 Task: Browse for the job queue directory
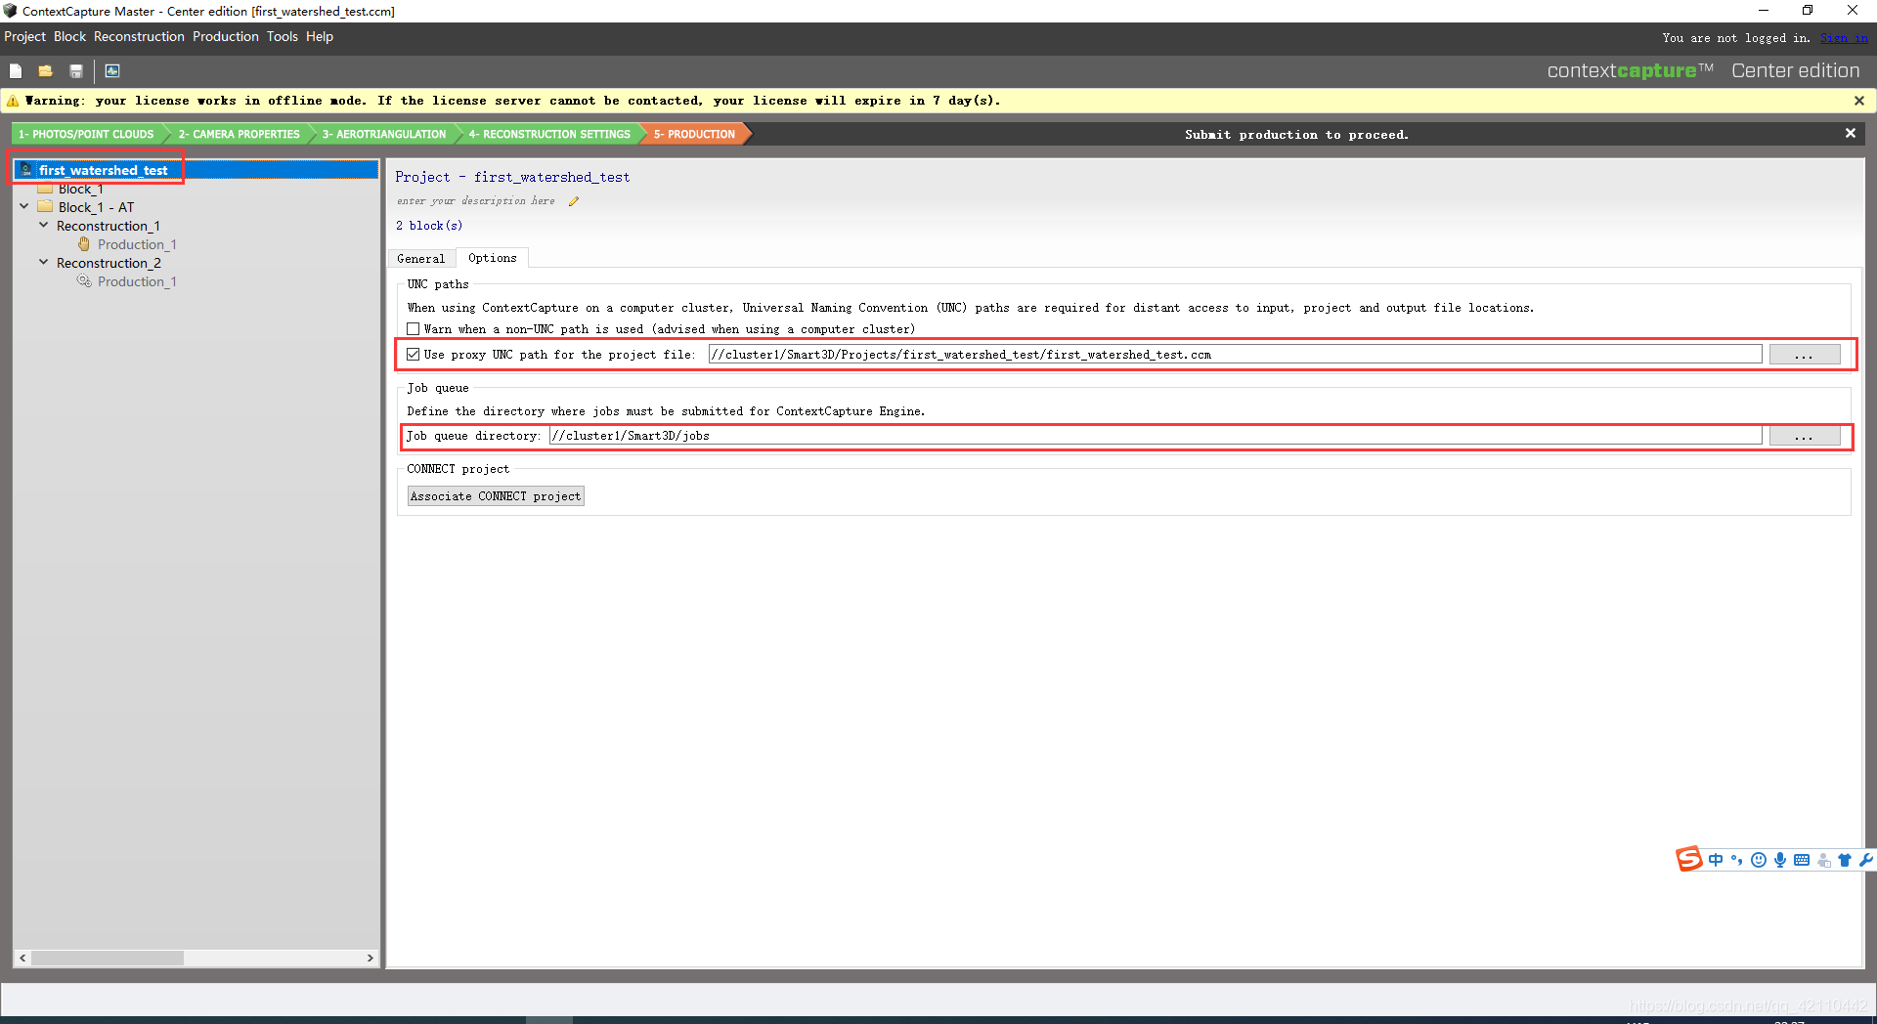pos(1804,436)
